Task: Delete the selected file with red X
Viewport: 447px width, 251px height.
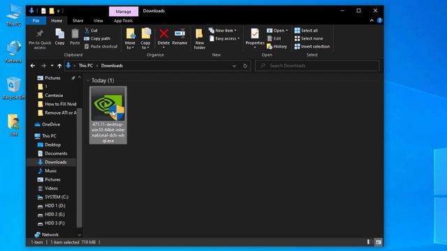Action: [163, 38]
